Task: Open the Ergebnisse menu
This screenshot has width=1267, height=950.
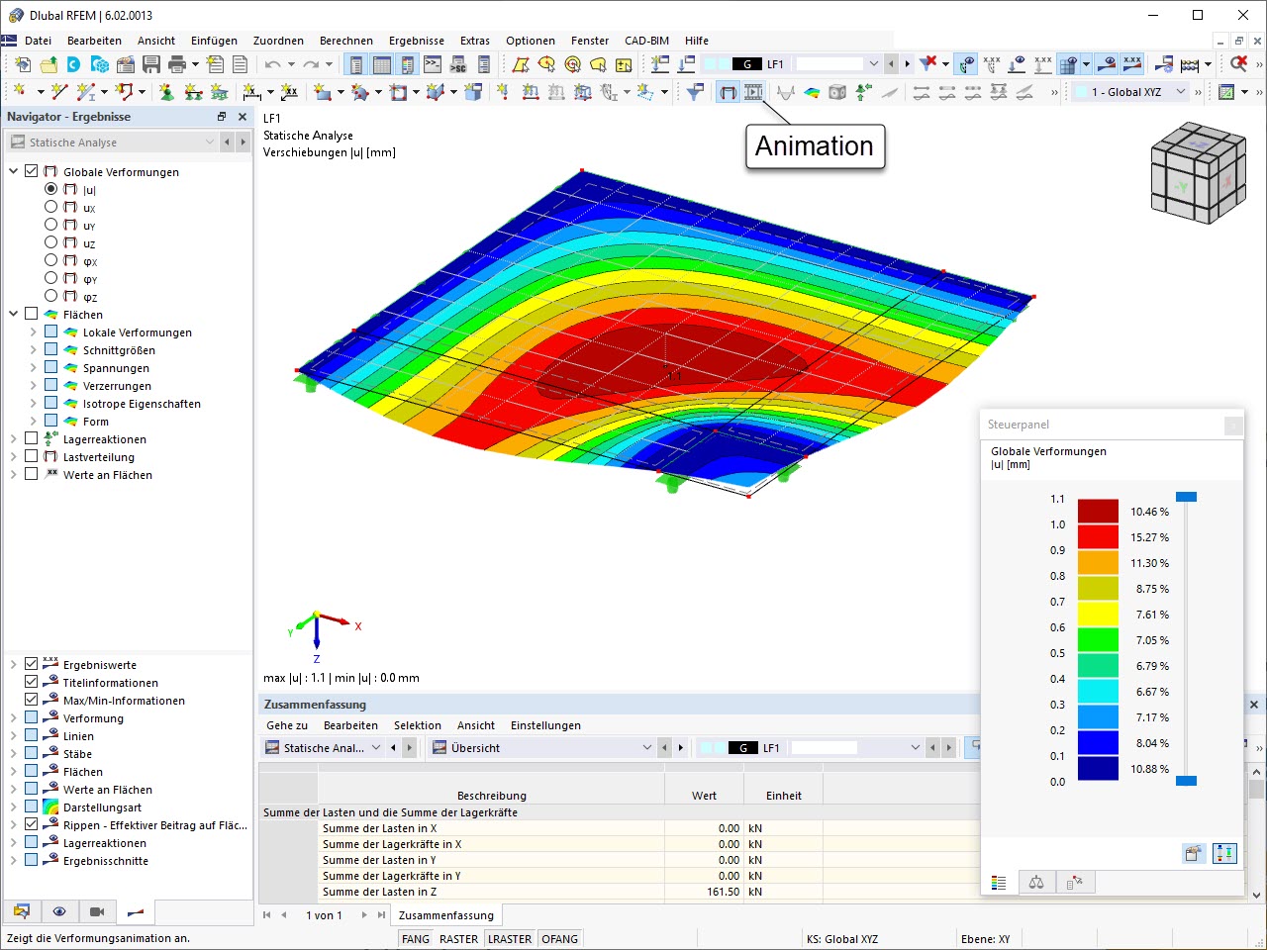Action: coord(417,41)
